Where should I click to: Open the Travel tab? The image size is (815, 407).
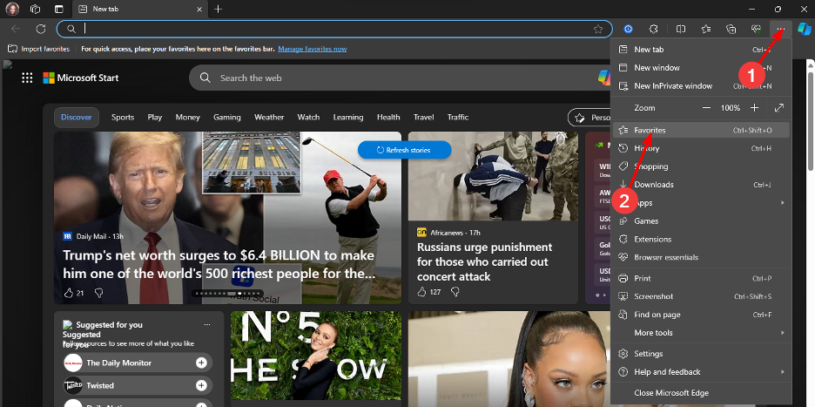coord(424,118)
